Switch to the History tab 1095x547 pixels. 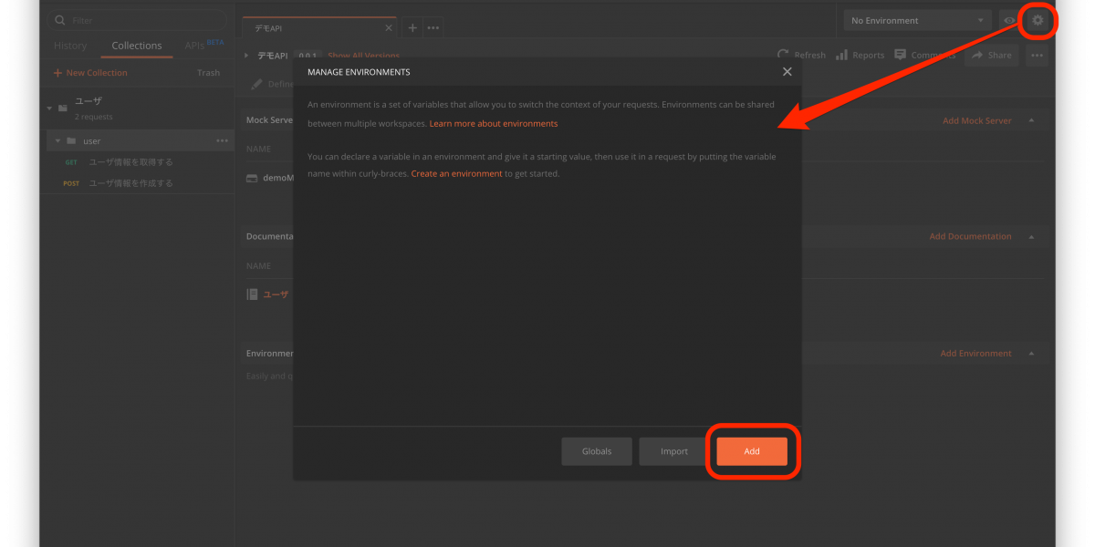pyautogui.click(x=70, y=46)
